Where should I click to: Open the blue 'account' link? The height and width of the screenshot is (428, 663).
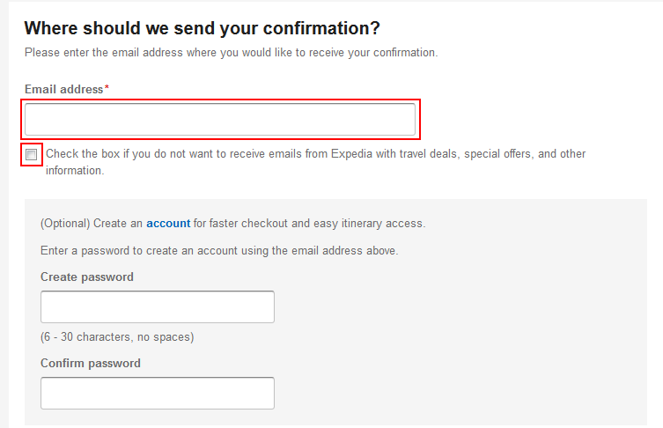[168, 224]
